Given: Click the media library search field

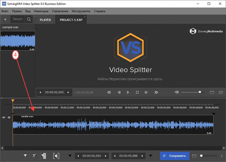Looking at the screenshot, I should pos(18,19).
